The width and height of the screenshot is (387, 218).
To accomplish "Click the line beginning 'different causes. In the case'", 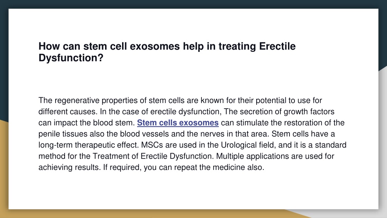I will coord(186,112).
